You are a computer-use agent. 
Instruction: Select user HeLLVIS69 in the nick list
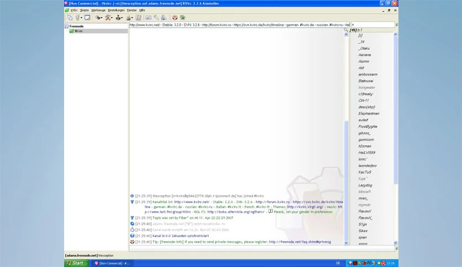coord(366,153)
